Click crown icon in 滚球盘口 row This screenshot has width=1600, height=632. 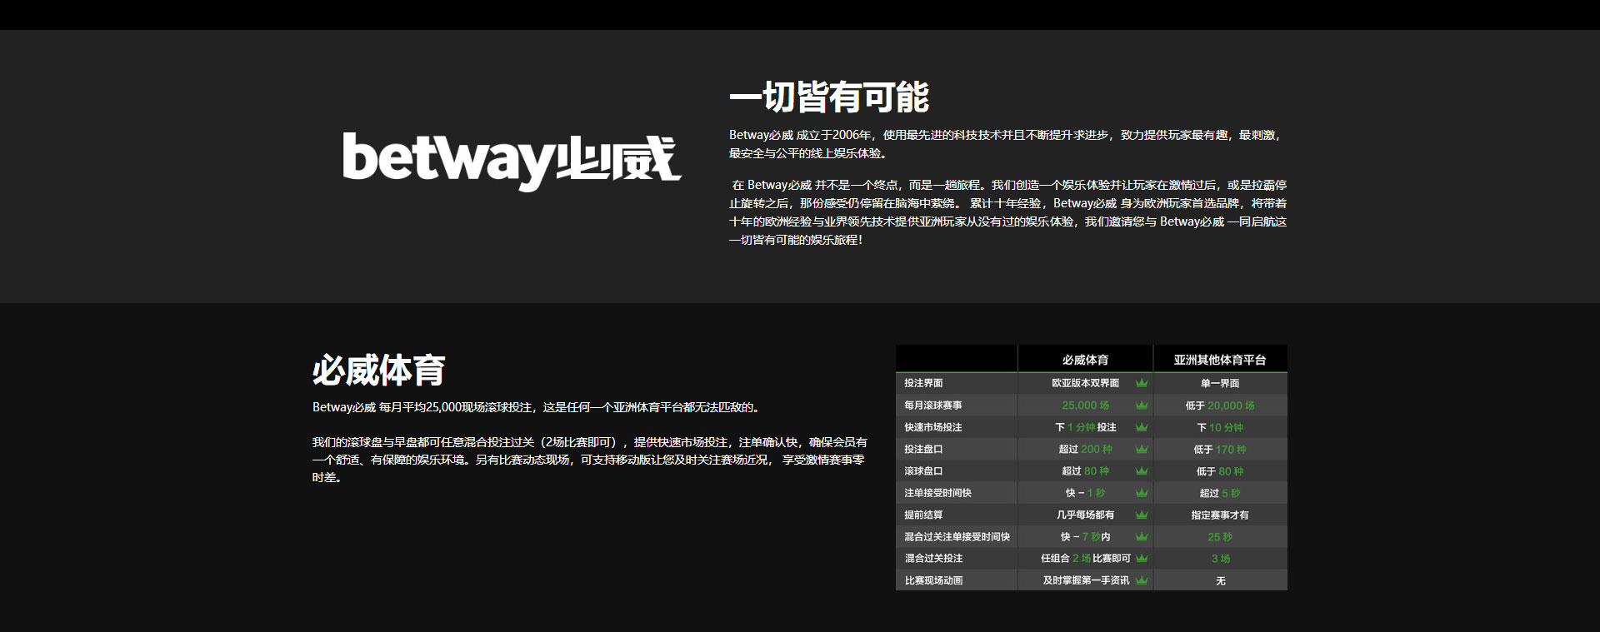[x=1141, y=471]
